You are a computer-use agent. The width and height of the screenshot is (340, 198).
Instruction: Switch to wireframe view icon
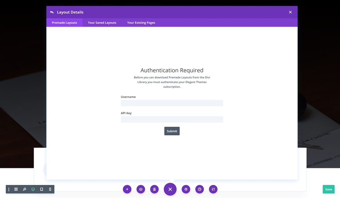click(x=16, y=190)
